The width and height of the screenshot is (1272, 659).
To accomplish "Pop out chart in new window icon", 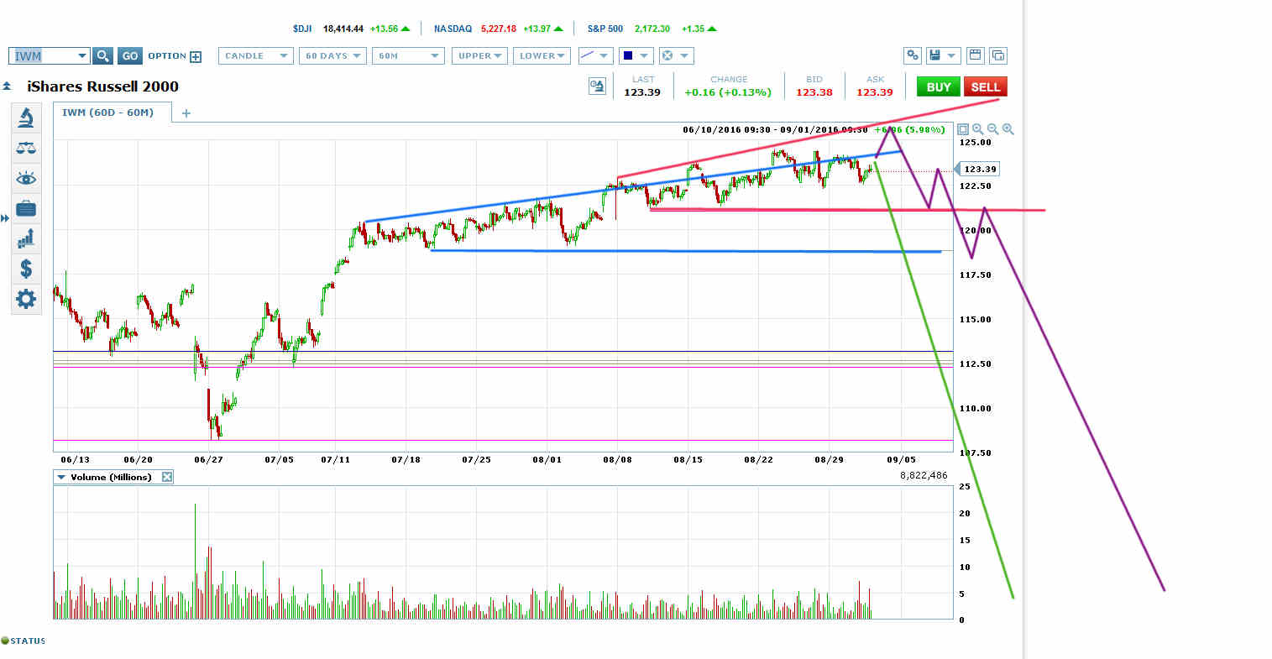I will (998, 55).
